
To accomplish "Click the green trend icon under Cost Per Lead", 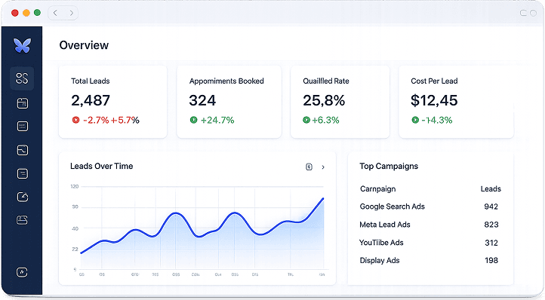I will point(415,120).
